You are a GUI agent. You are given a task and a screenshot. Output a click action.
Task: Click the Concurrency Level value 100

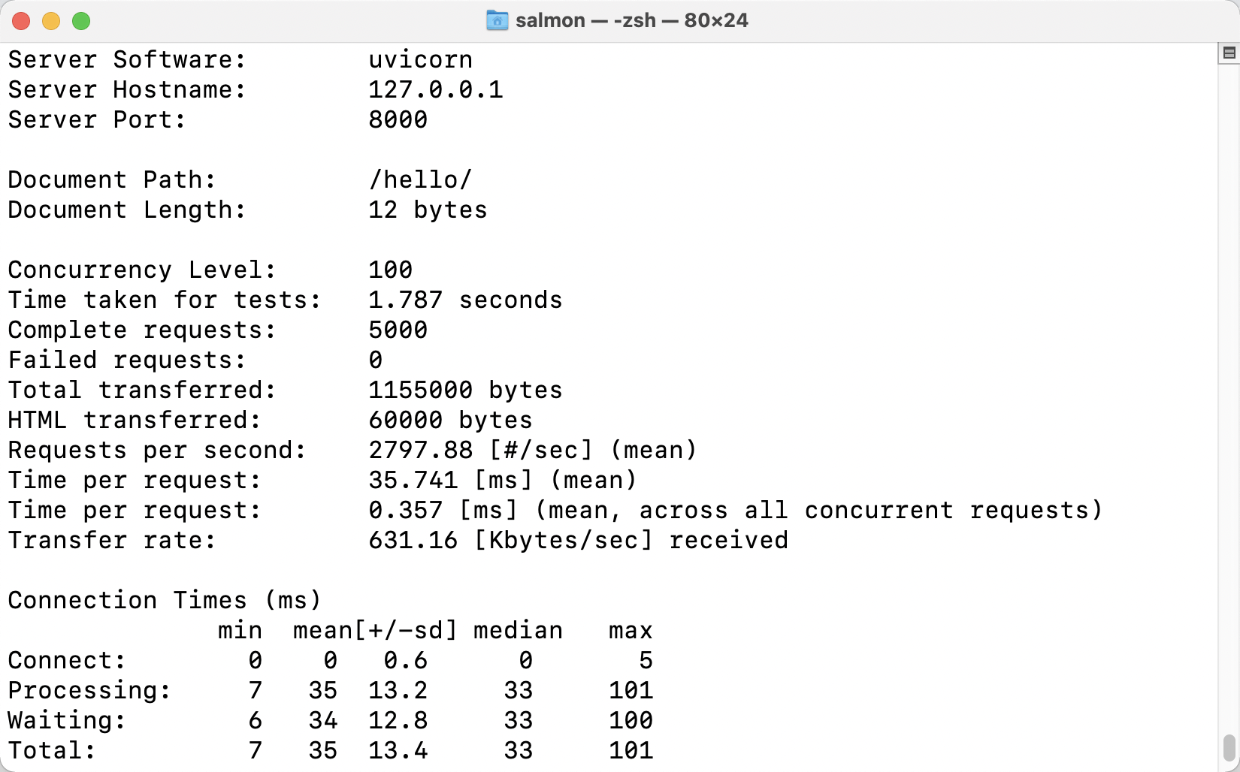[390, 270]
